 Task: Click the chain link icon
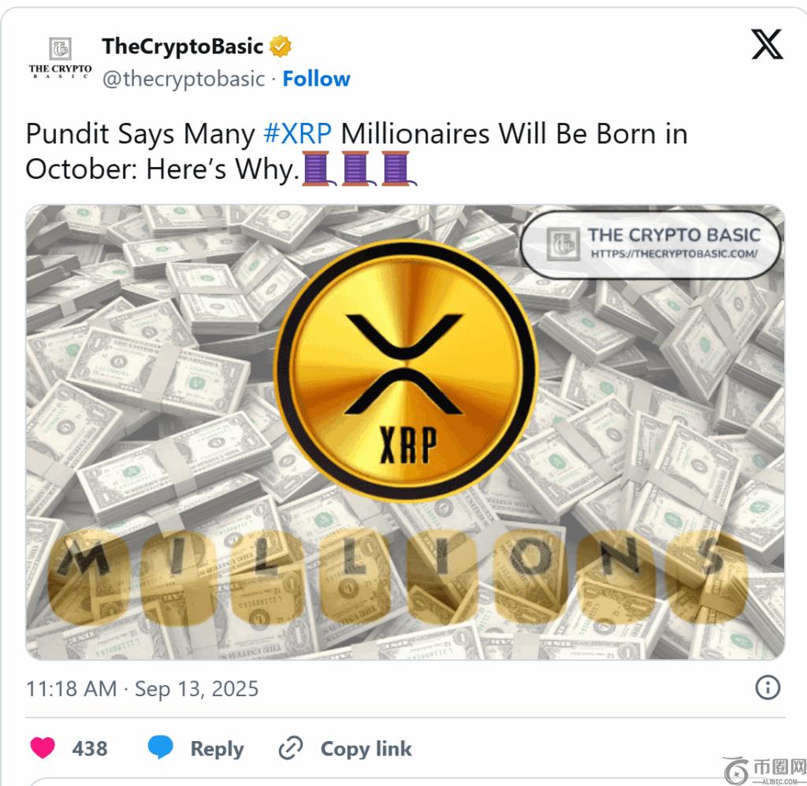coord(291,748)
